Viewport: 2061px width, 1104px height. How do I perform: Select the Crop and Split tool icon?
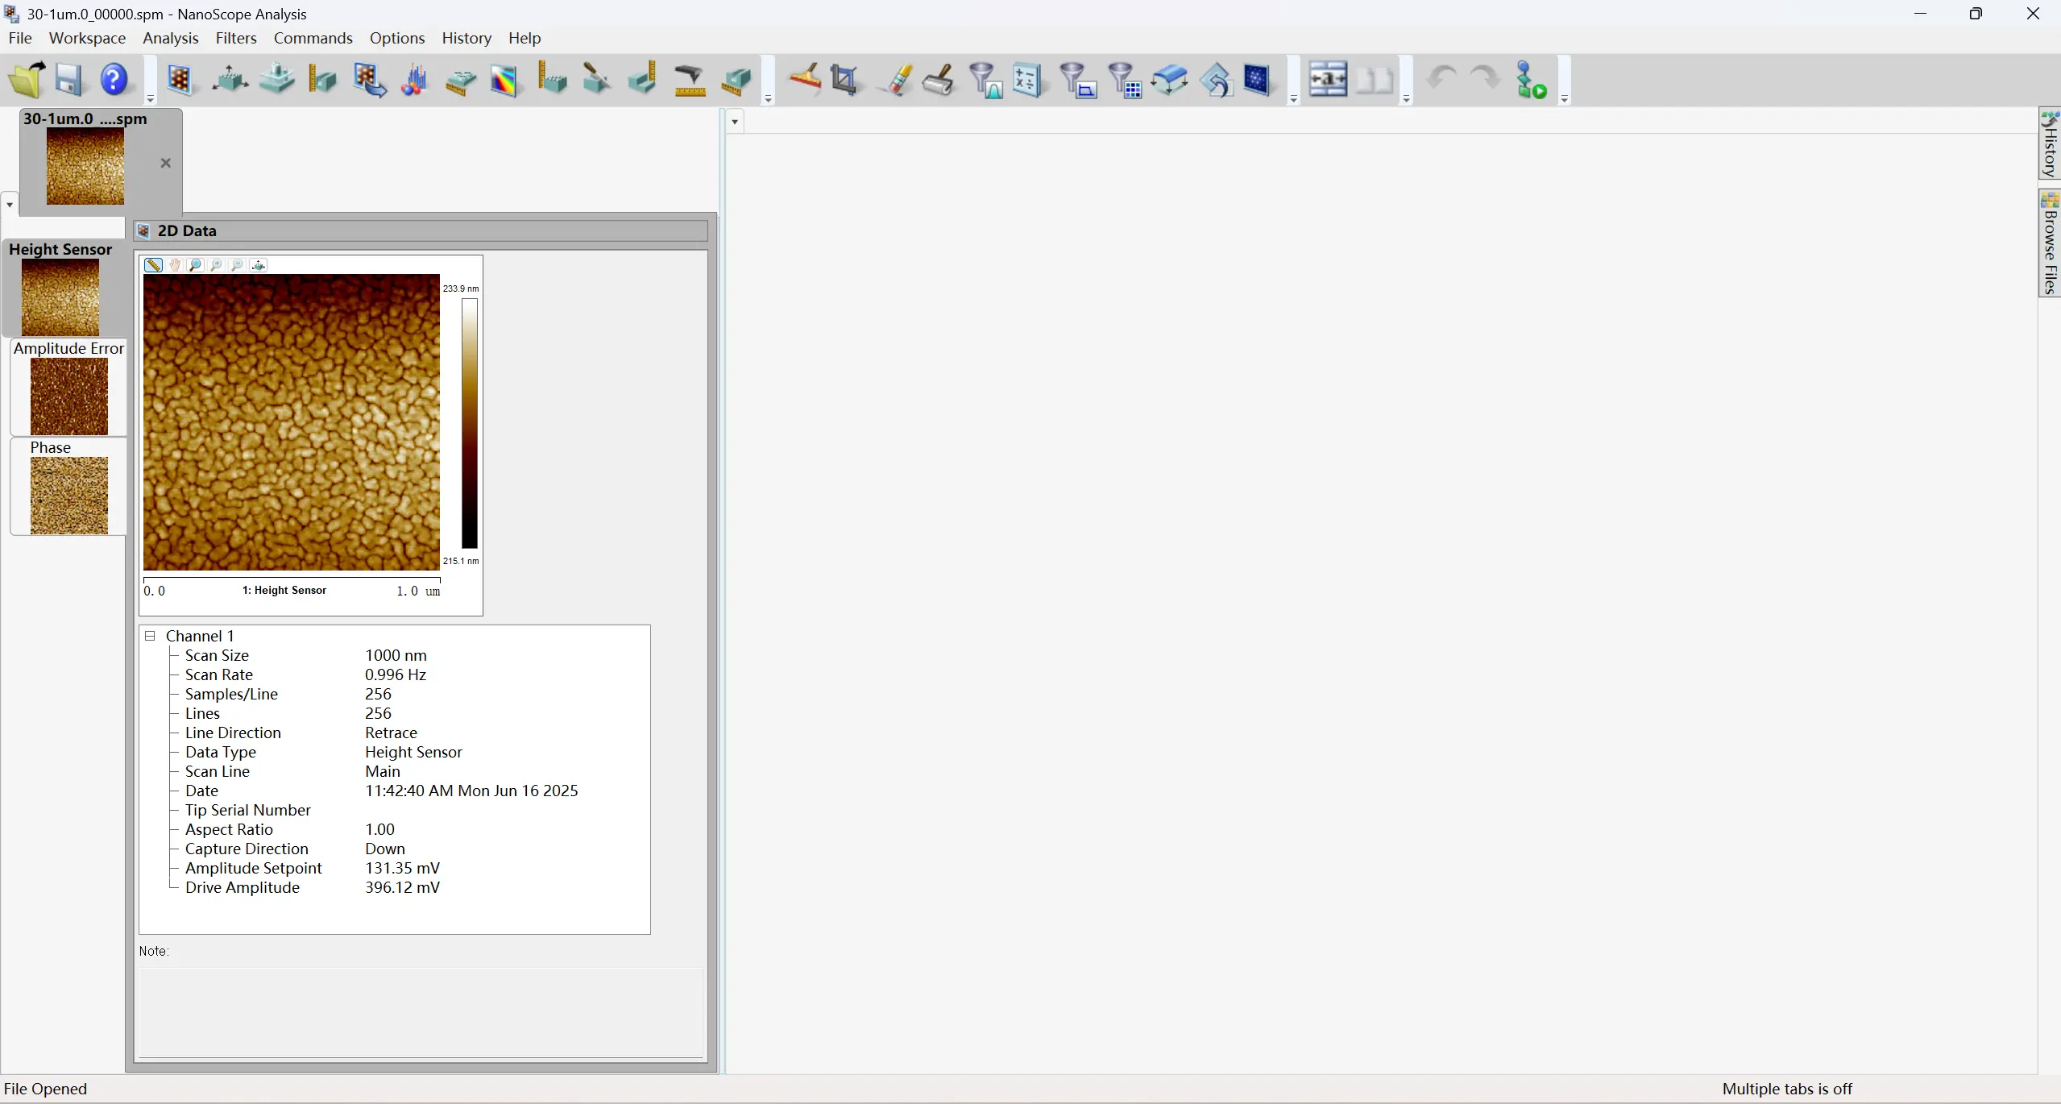coord(844,80)
